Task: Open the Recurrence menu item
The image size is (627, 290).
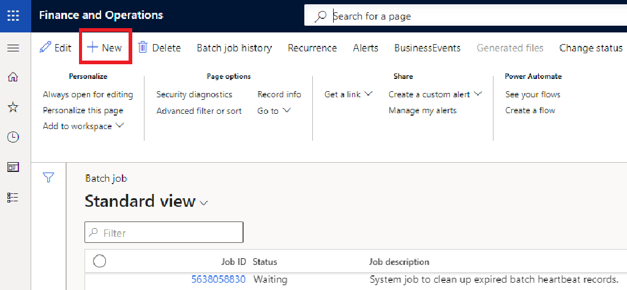Action: (312, 48)
